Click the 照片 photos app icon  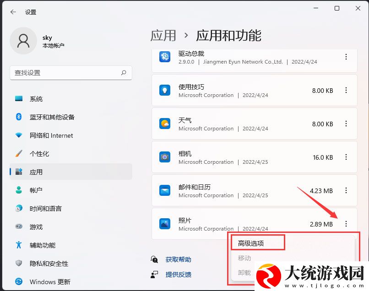point(165,224)
